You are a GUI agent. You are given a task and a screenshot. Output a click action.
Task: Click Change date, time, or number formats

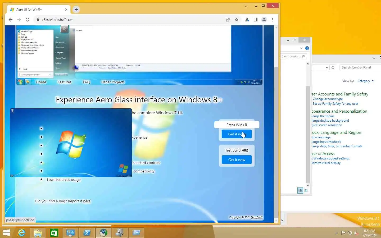337,146
